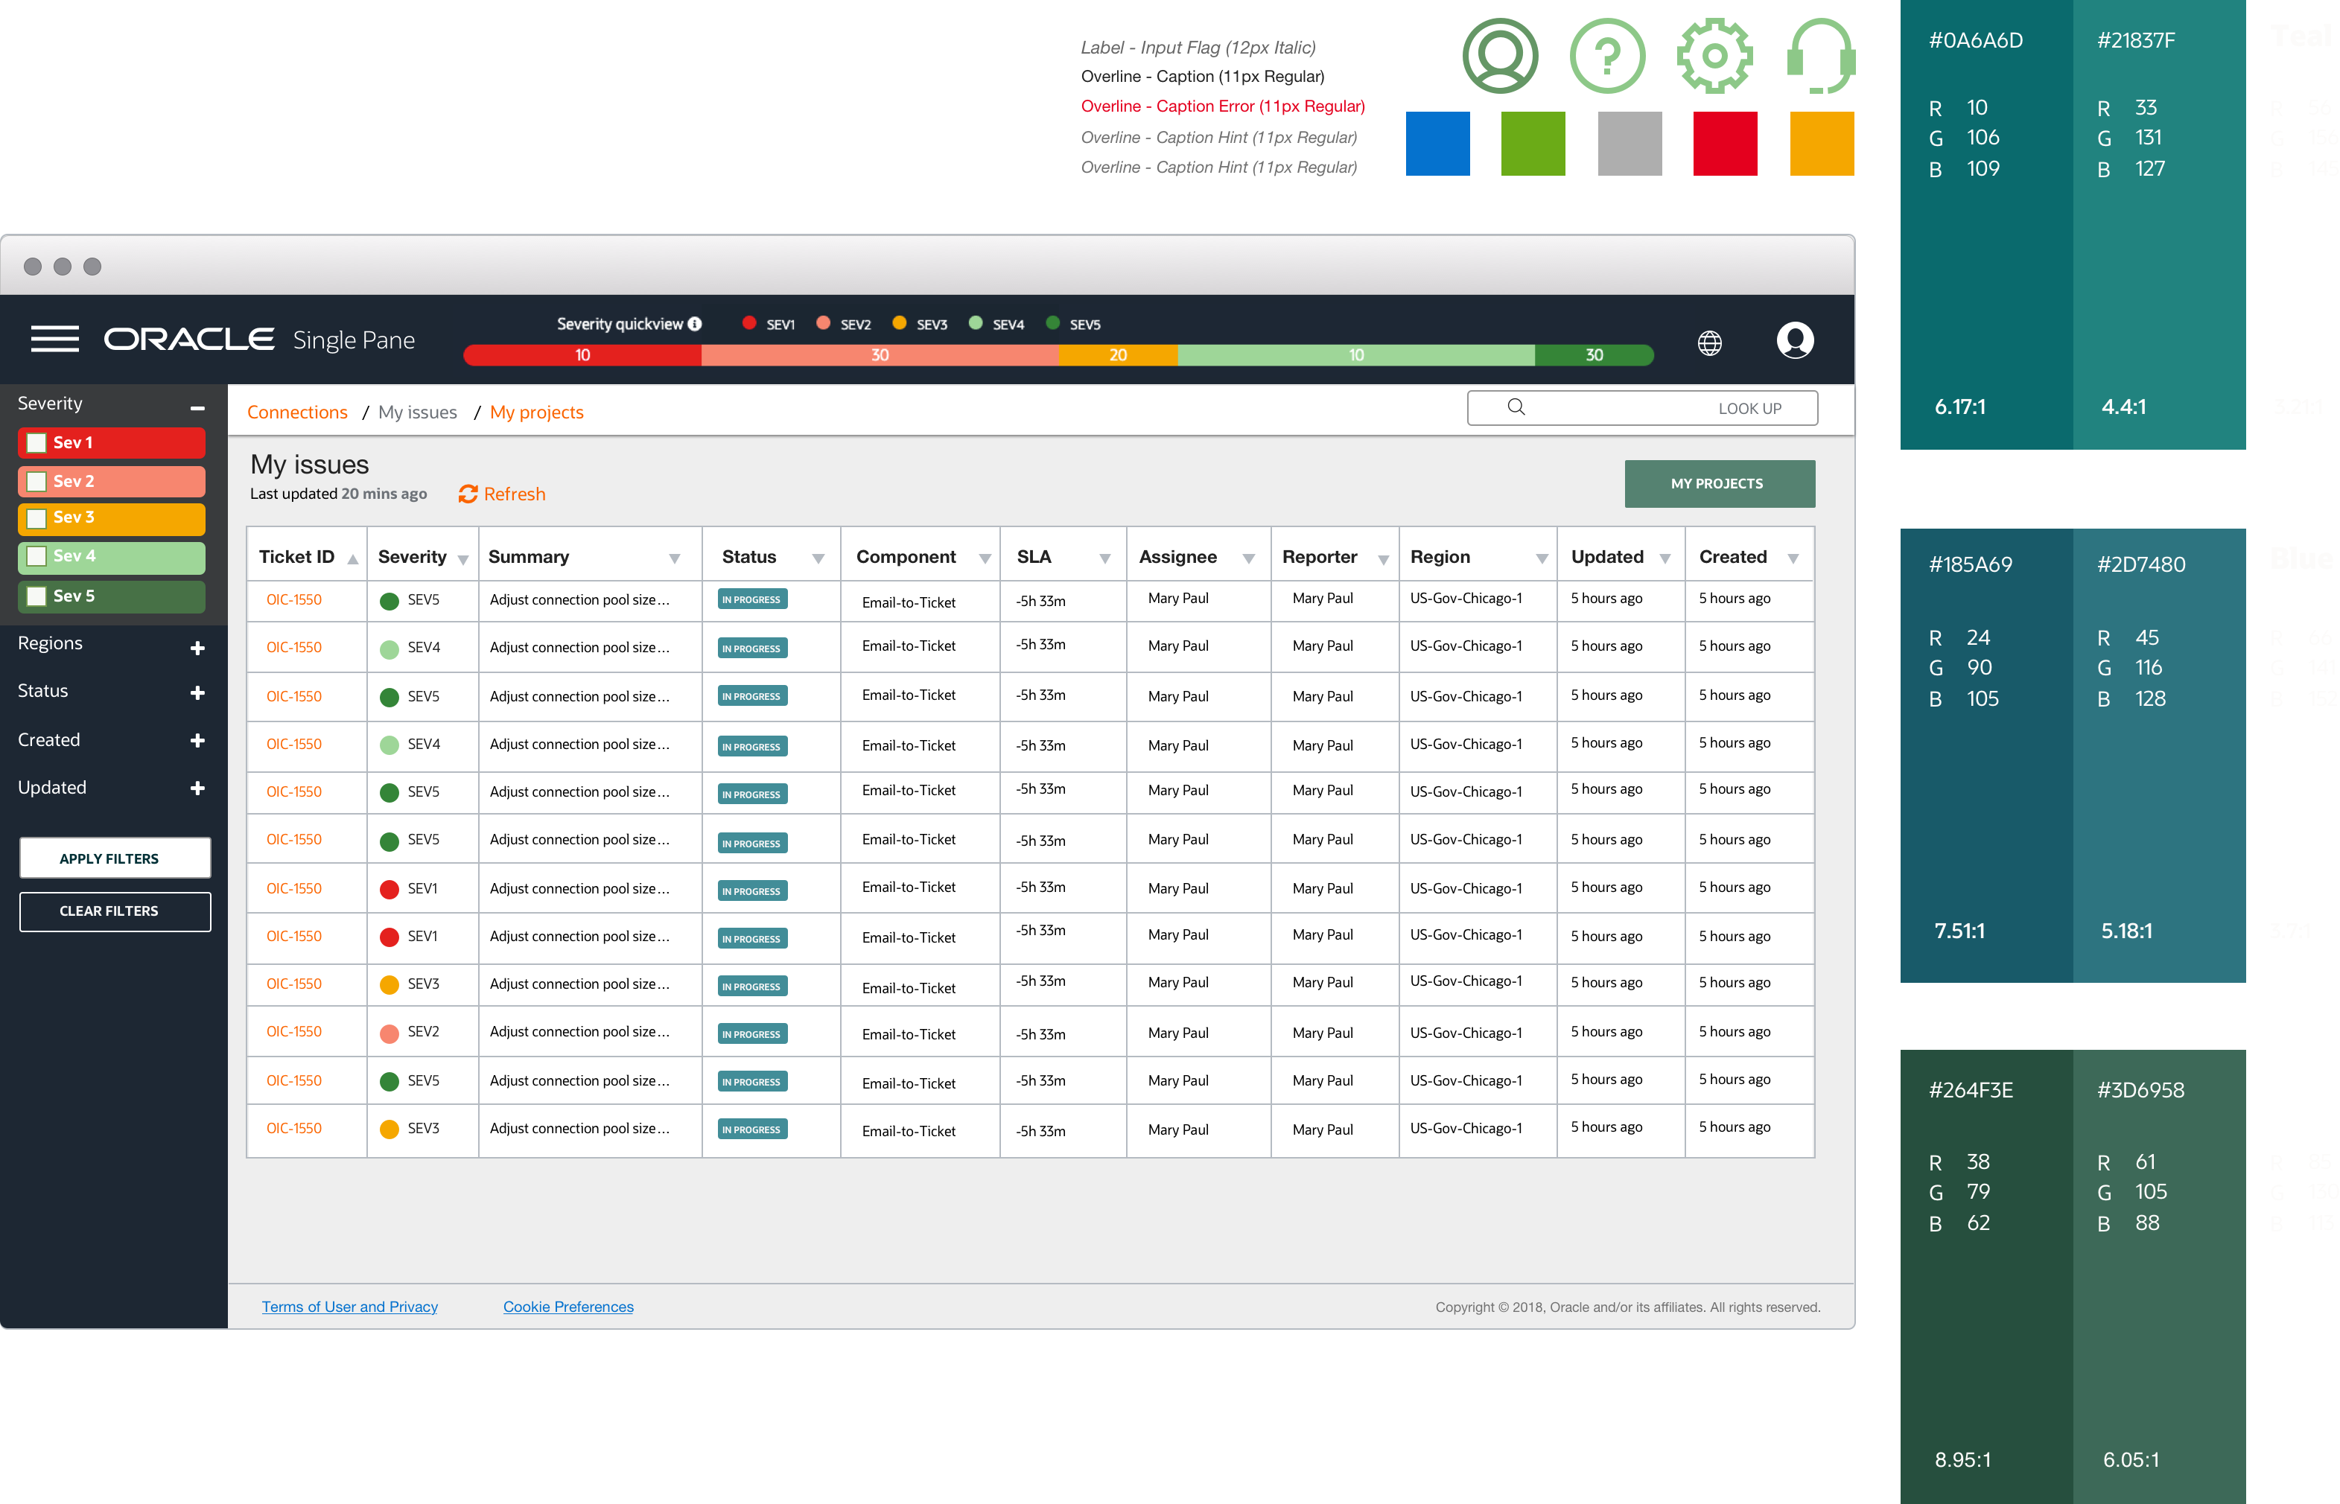Expand the Status filter section
The image size is (2340, 1504).
[x=197, y=692]
